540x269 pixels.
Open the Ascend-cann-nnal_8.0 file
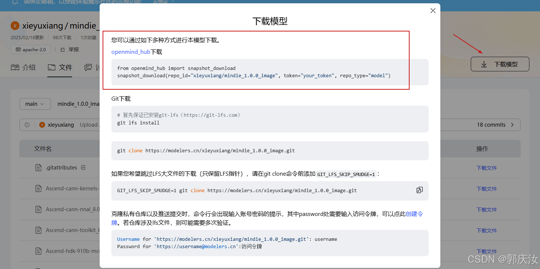tap(73, 209)
